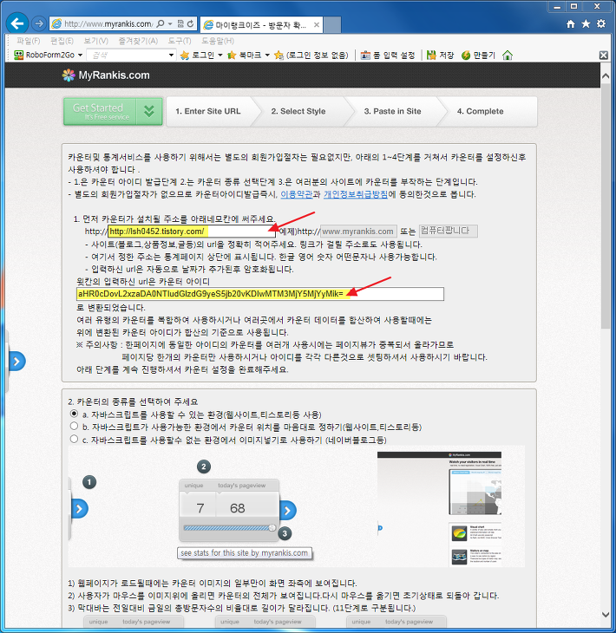Viewport: 616px width, 633px height.
Task: Refresh the page with the reload icon
Action: pos(190,23)
